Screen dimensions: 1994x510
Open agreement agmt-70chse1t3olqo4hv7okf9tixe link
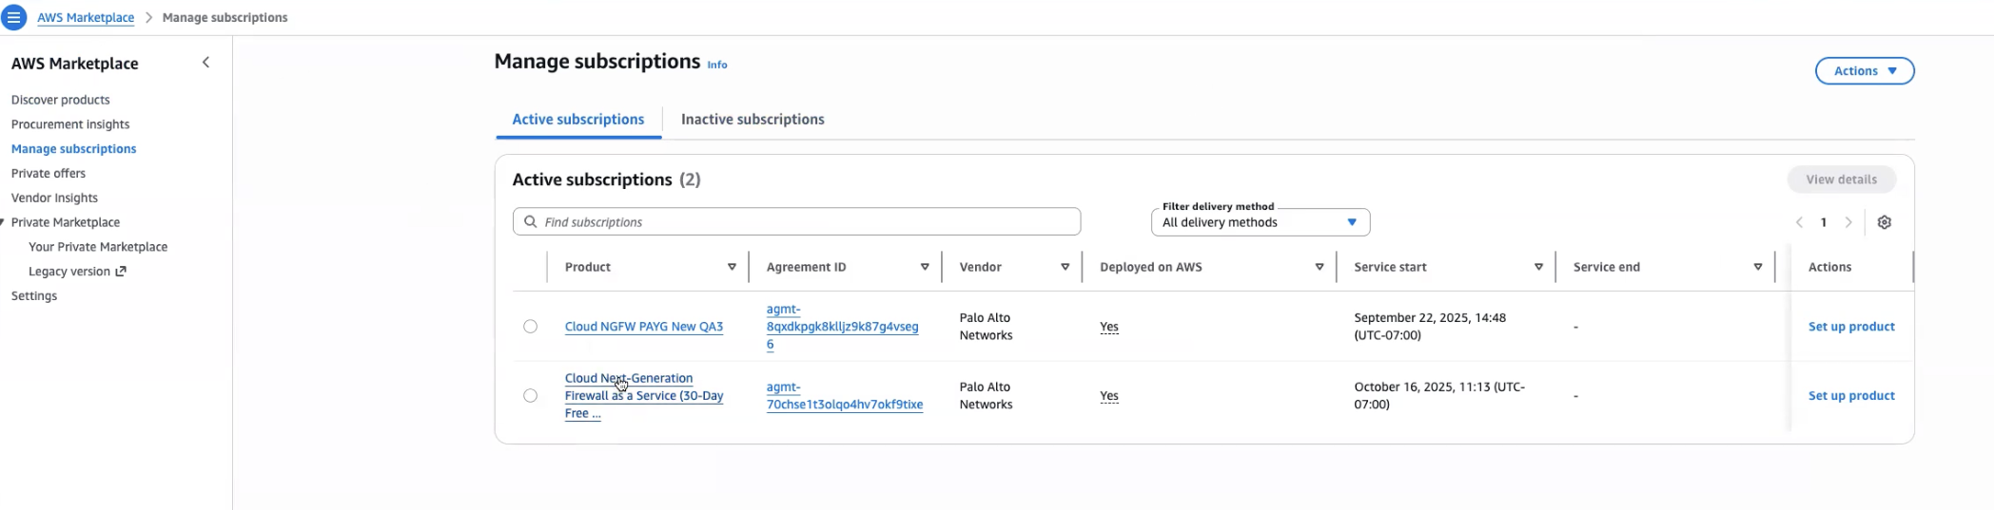[x=844, y=396]
